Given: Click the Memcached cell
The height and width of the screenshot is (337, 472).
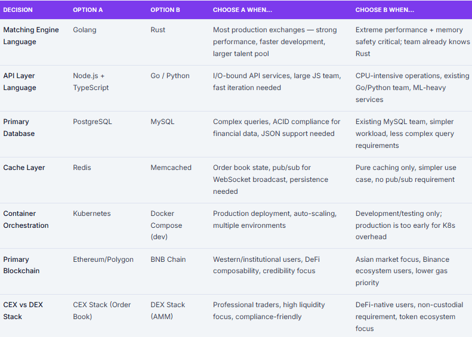Looking at the screenshot, I should 171,168.
